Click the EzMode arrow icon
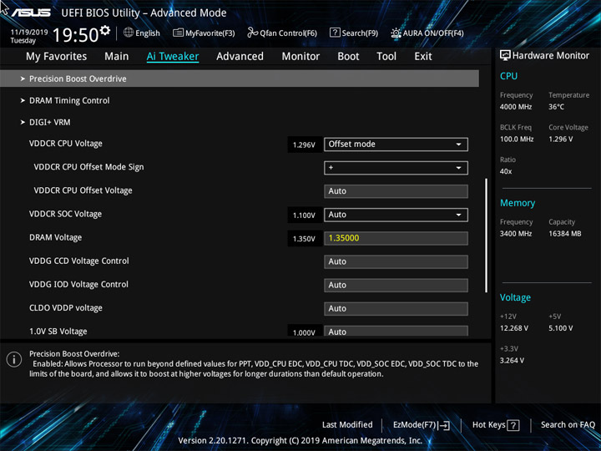 (x=443, y=425)
